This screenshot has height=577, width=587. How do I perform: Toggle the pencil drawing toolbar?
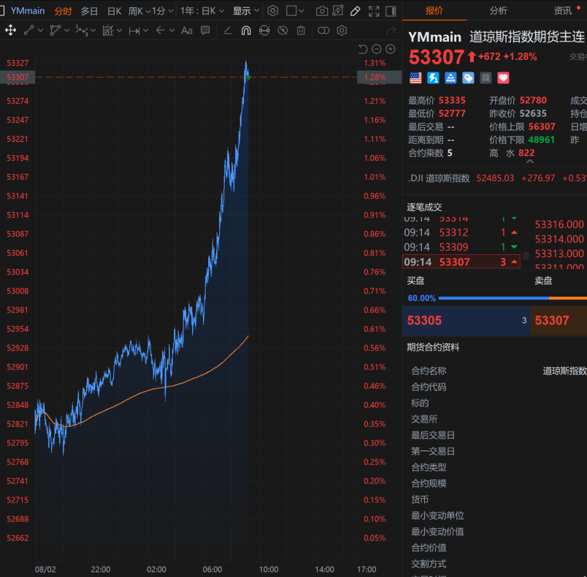(x=355, y=11)
